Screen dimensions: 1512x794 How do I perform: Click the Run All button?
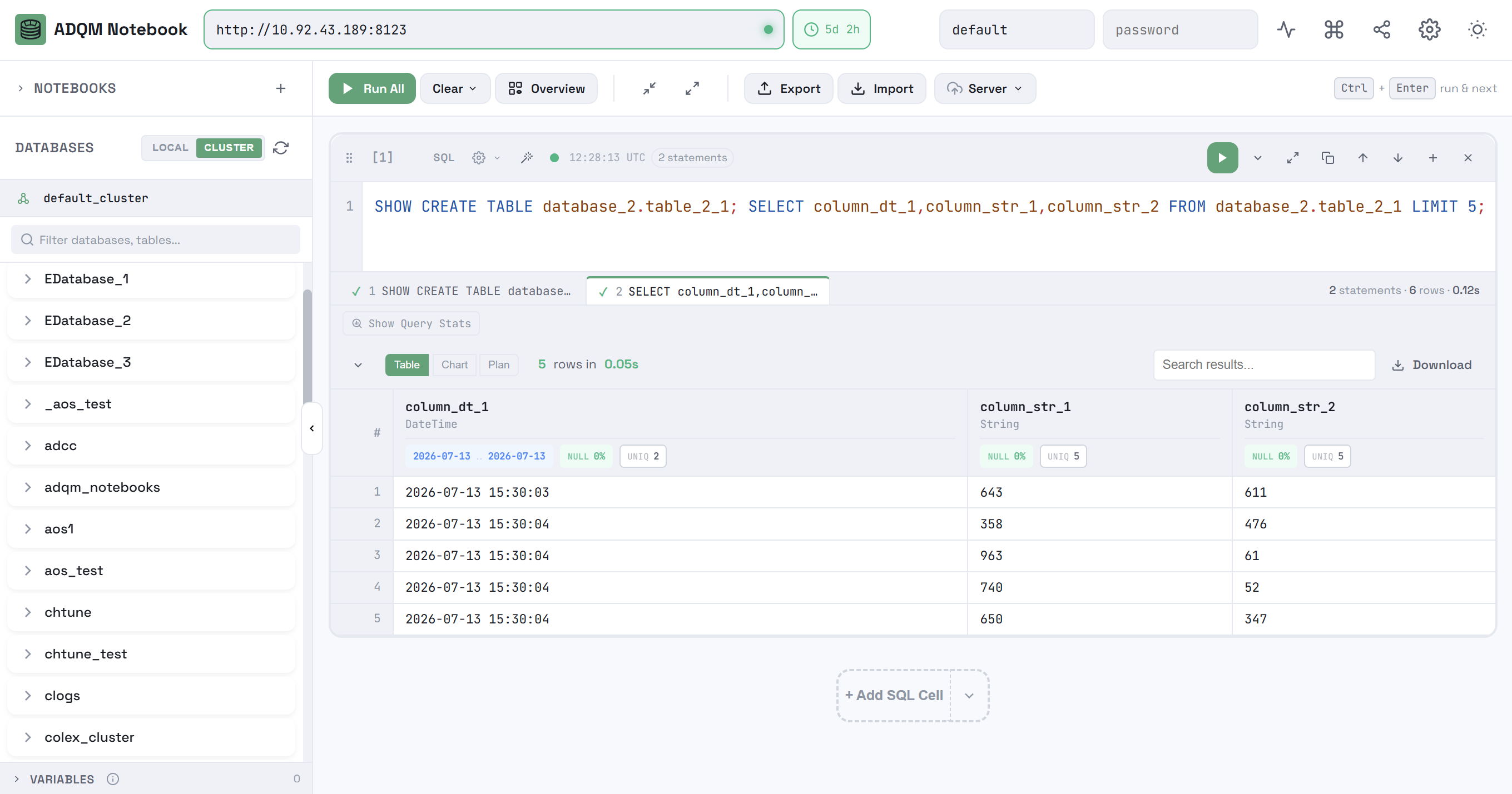(x=372, y=88)
